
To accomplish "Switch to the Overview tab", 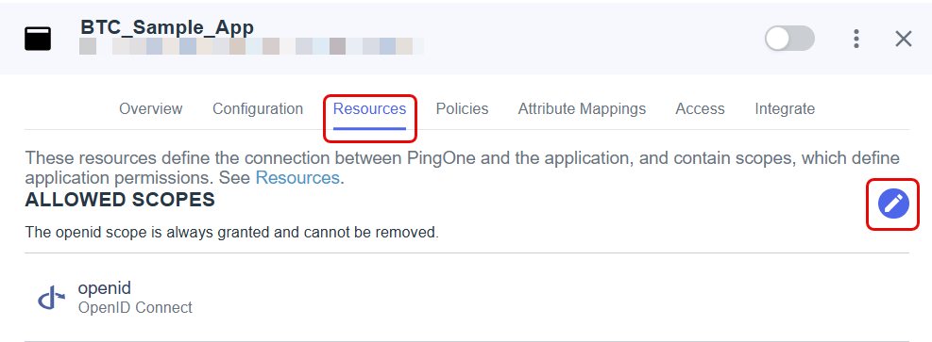I will pos(151,109).
